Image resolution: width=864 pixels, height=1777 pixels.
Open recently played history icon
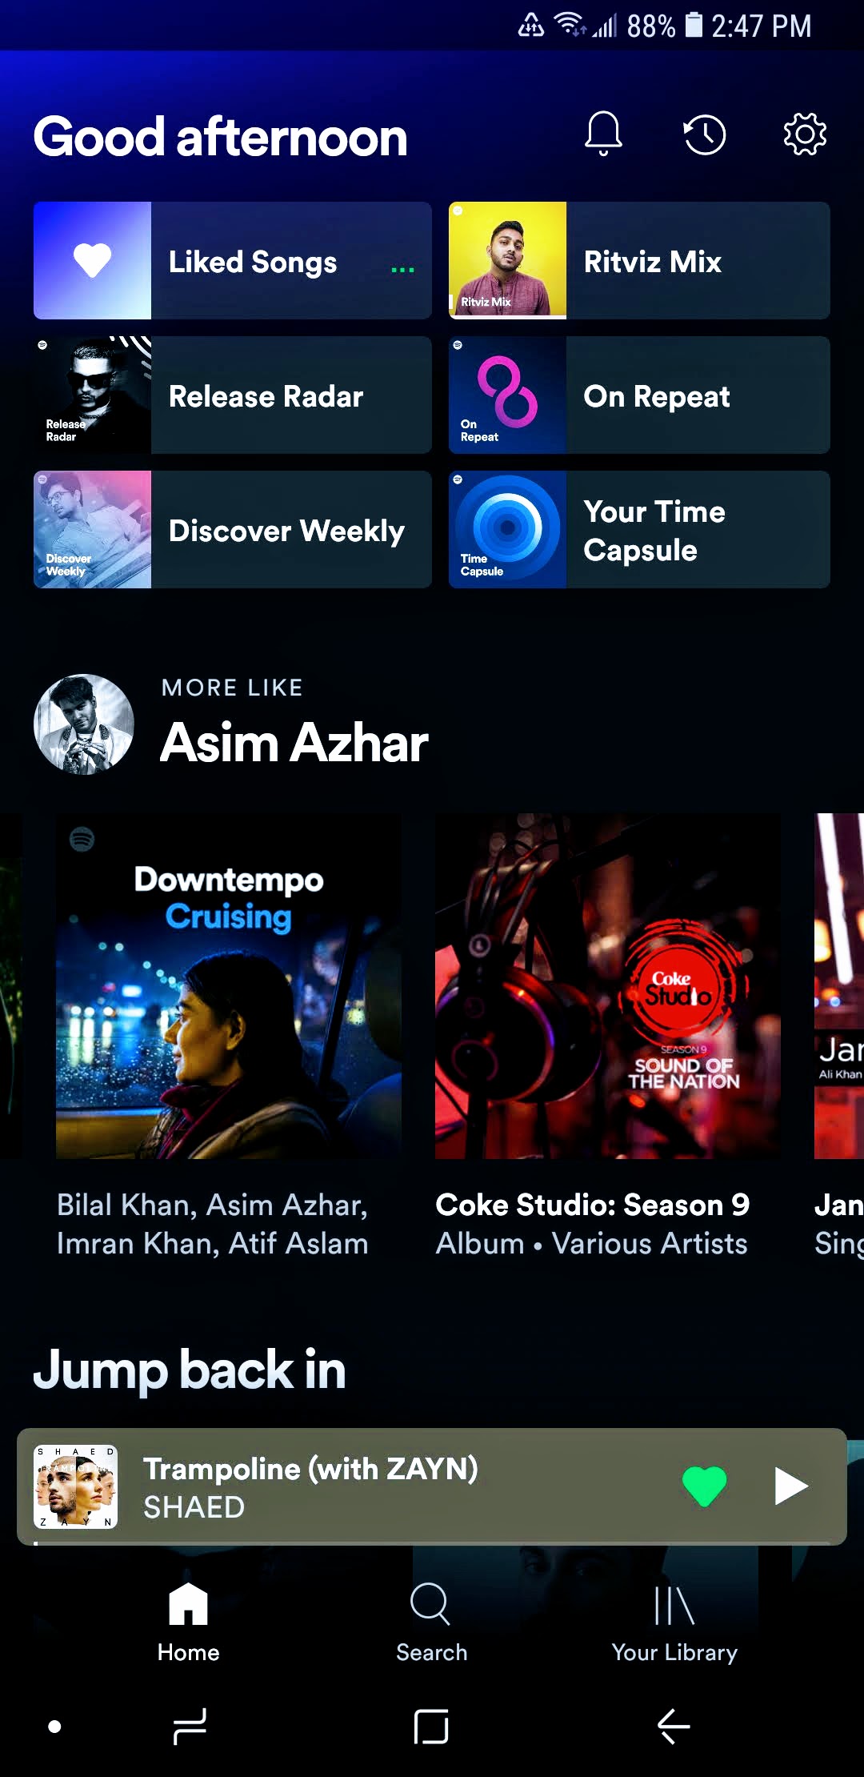coord(704,134)
